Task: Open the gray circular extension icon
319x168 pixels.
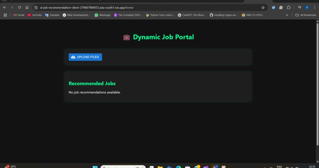Action: [281, 7]
